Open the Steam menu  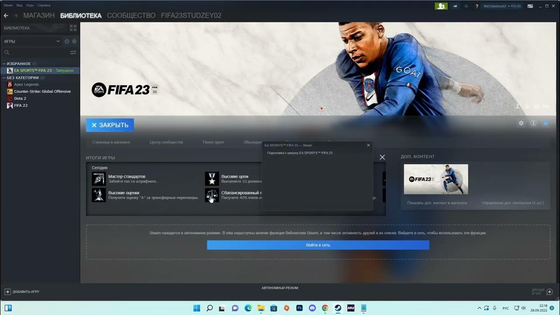coord(8,5)
